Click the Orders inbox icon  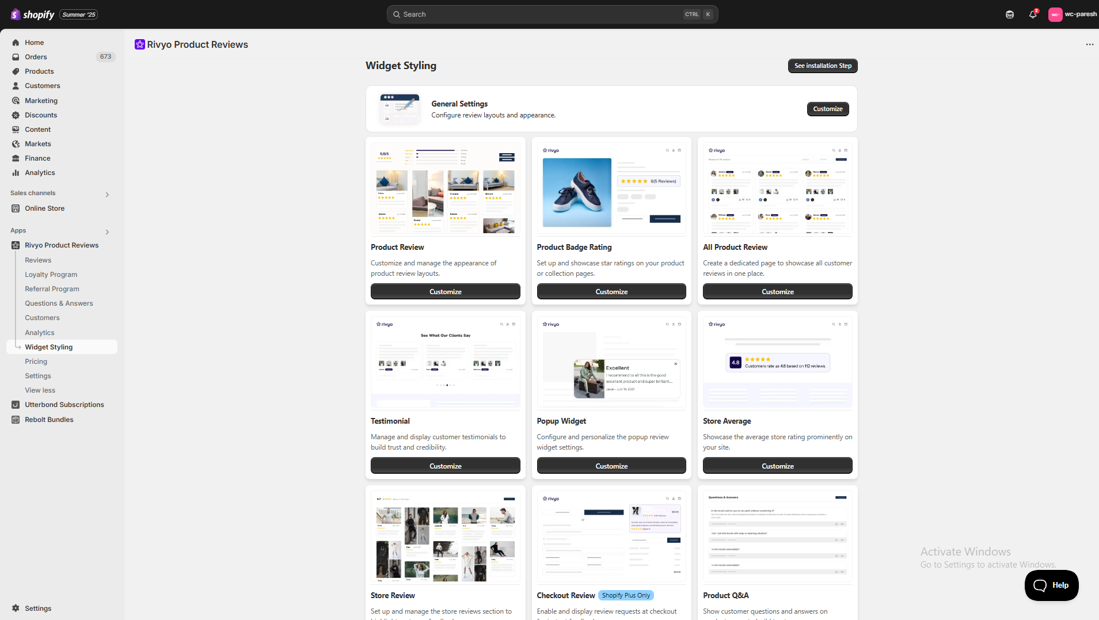tap(16, 57)
